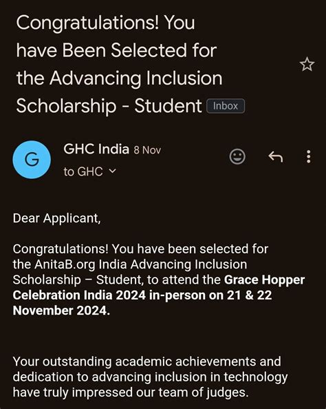Click the Inbox label chip

(226, 106)
